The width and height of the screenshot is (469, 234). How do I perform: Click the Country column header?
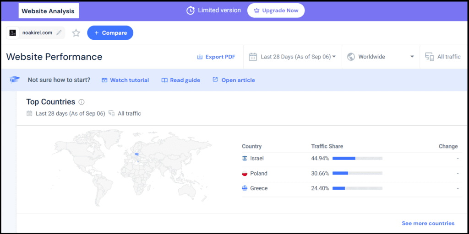click(x=251, y=146)
